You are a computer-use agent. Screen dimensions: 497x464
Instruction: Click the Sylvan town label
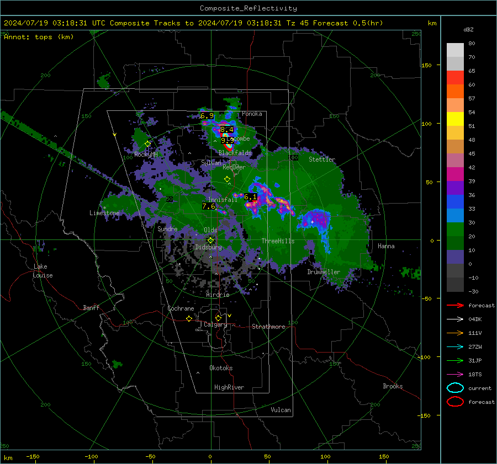click(x=211, y=163)
